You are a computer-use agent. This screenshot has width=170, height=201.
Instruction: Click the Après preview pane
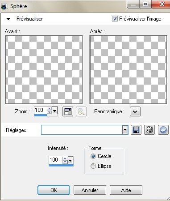(128, 70)
